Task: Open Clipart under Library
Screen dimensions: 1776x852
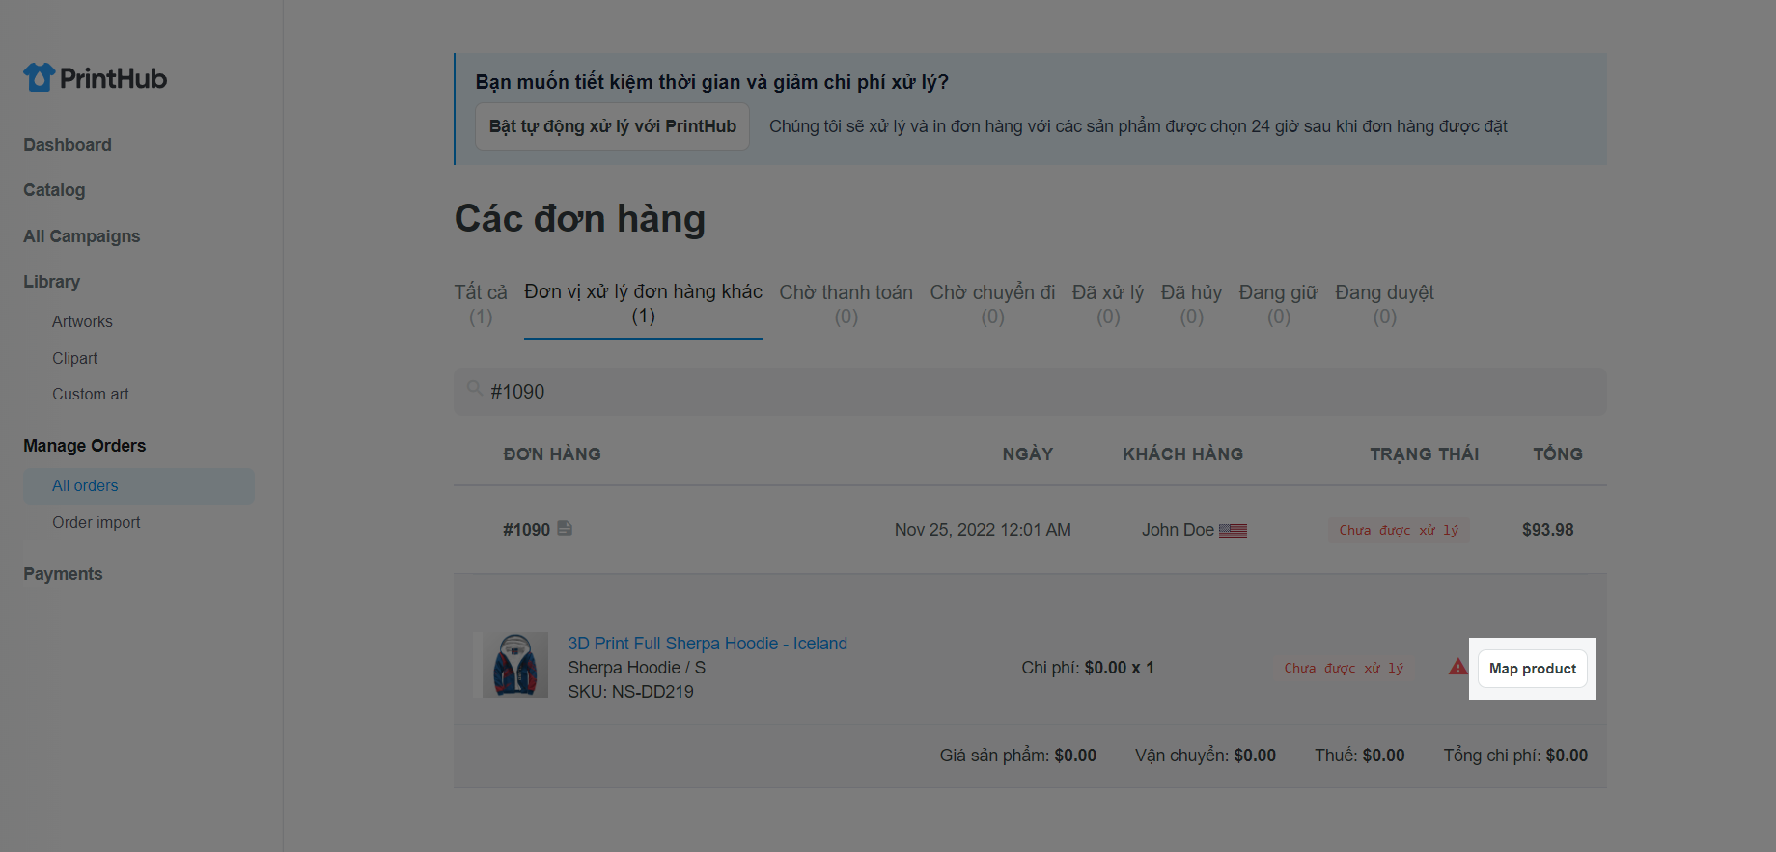Action: (74, 358)
